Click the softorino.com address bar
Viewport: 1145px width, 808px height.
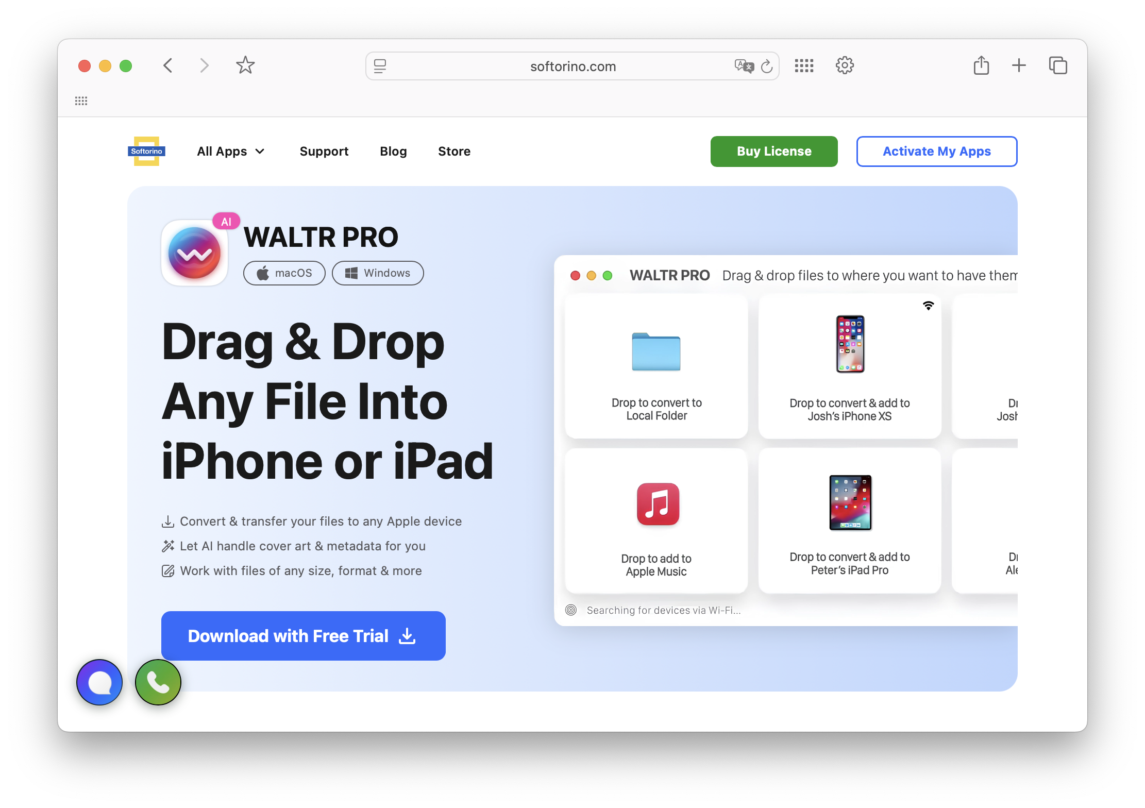(x=572, y=66)
